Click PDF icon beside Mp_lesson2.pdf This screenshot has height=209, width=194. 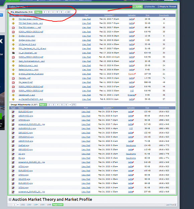(13, 82)
